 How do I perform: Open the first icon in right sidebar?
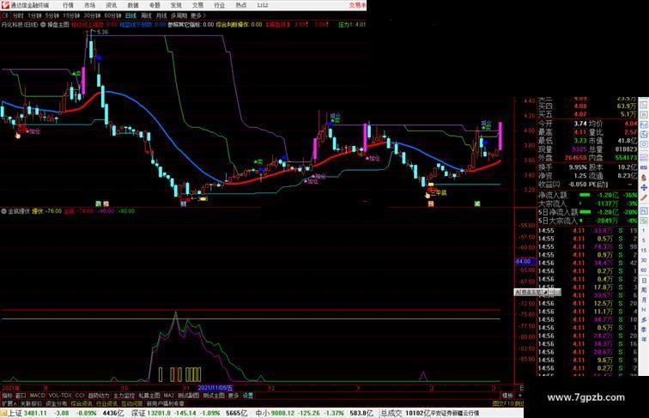coord(644,105)
